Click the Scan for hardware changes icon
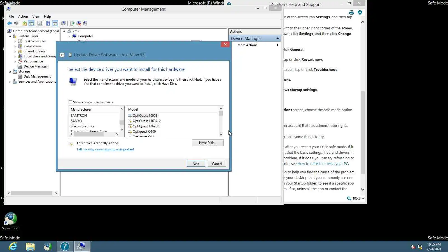This screenshot has width=448, height=252. 64,24
